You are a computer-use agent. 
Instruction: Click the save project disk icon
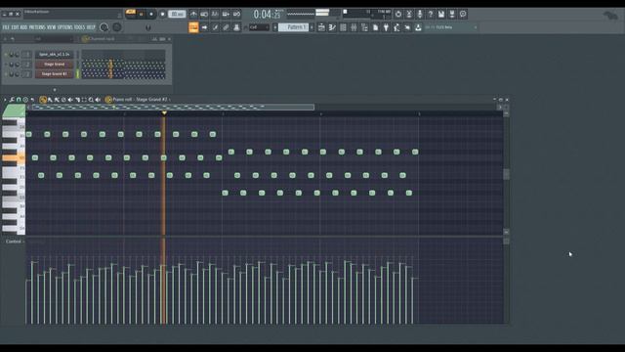pos(441,14)
